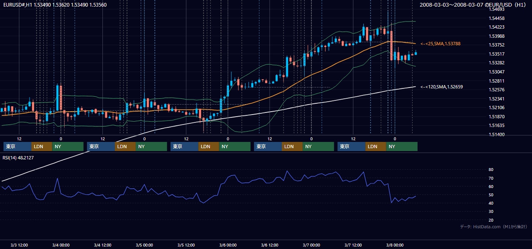
Task: Click price axis value 1.53752
Action: click(497, 45)
